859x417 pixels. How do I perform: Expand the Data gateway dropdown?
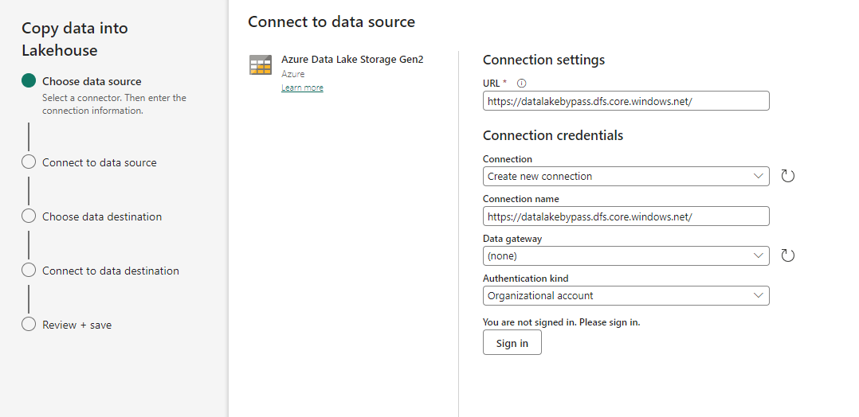(x=626, y=255)
